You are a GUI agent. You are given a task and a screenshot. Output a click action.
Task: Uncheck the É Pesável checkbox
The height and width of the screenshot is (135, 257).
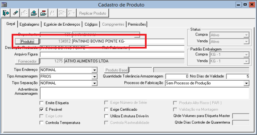42,109
